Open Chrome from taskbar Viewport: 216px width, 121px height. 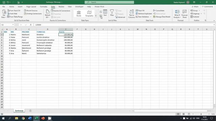pos(23,118)
